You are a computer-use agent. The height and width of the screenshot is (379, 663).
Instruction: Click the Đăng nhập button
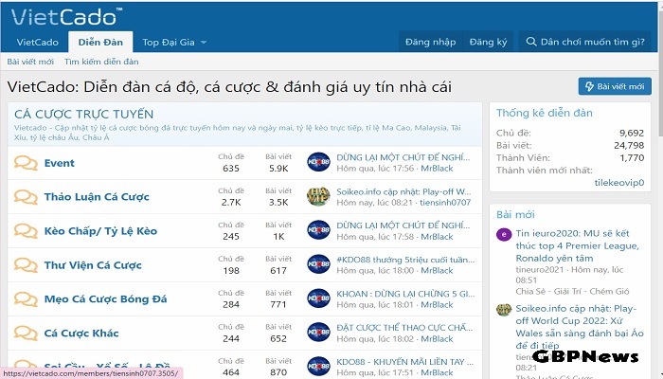pos(430,42)
